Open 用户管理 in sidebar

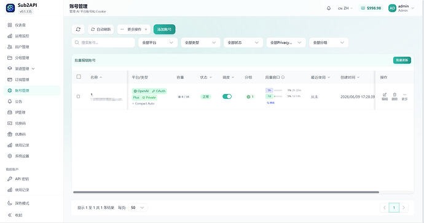(x=32, y=47)
